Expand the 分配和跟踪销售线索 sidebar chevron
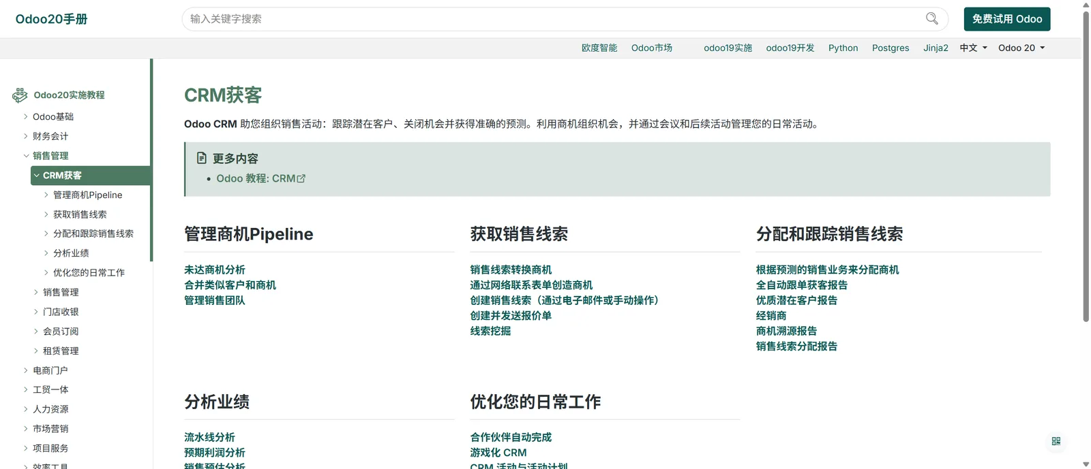Image resolution: width=1091 pixels, height=469 pixels. pos(46,233)
